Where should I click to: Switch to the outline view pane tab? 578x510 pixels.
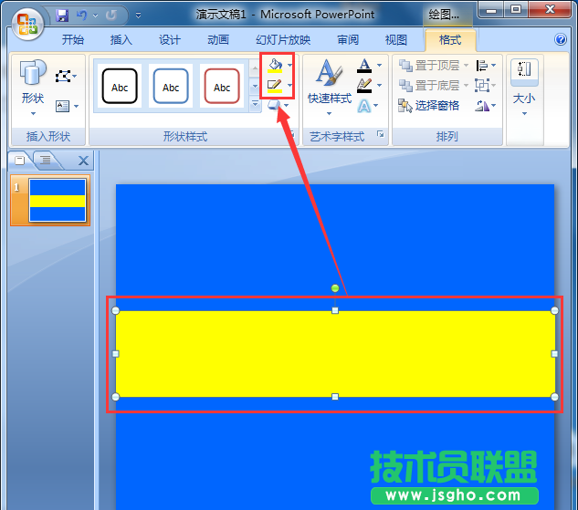[x=44, y=161]
